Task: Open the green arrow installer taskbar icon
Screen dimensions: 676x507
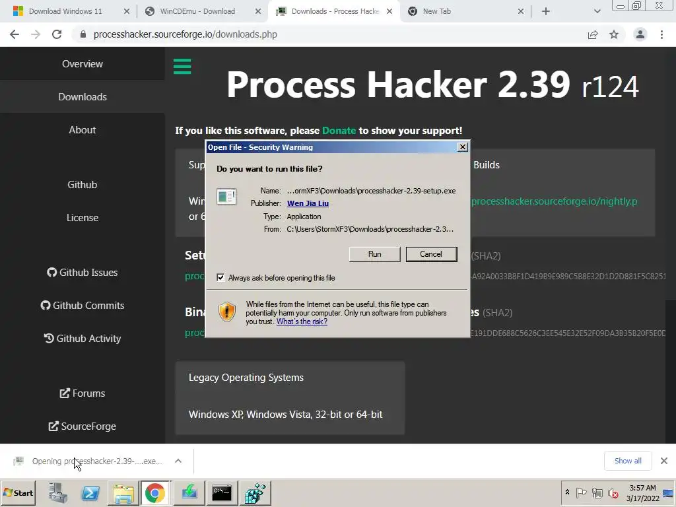Action: 189,492
